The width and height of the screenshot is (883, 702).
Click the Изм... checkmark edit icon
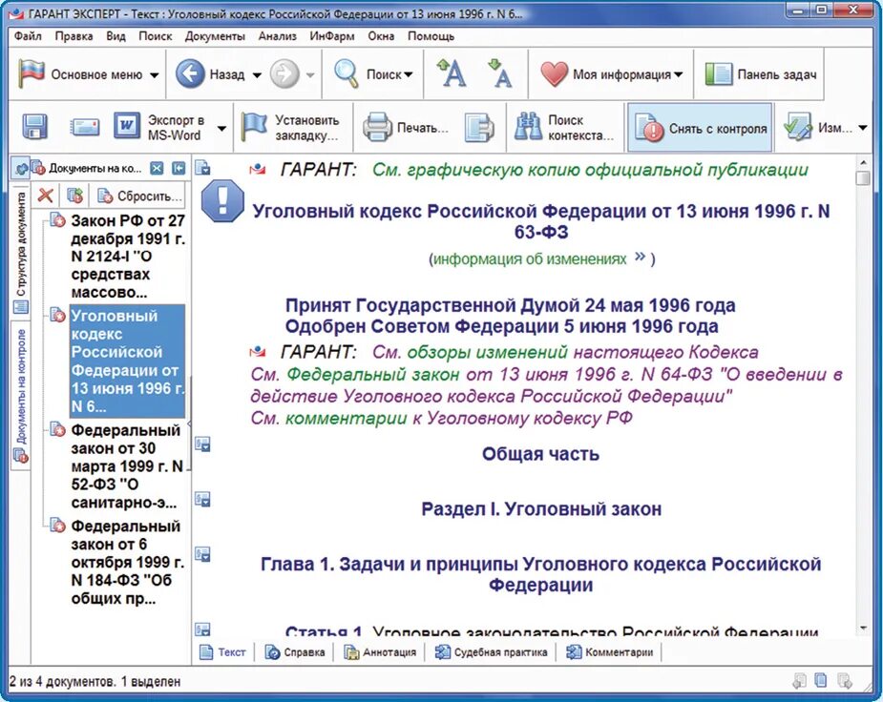click(797, 127)
